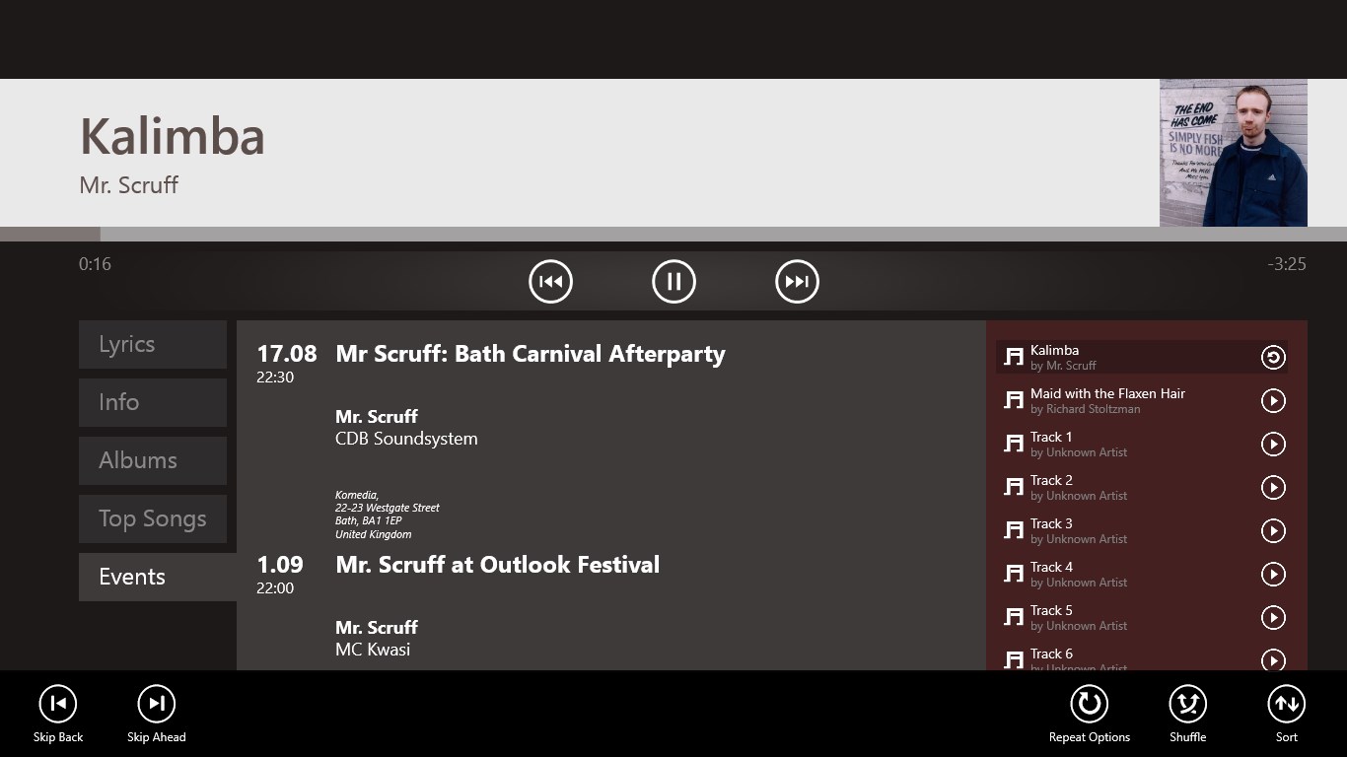Click the 1.09 event date
Image resolution: width=1347 pixels, height=757 pixels.
click(280, 565)
